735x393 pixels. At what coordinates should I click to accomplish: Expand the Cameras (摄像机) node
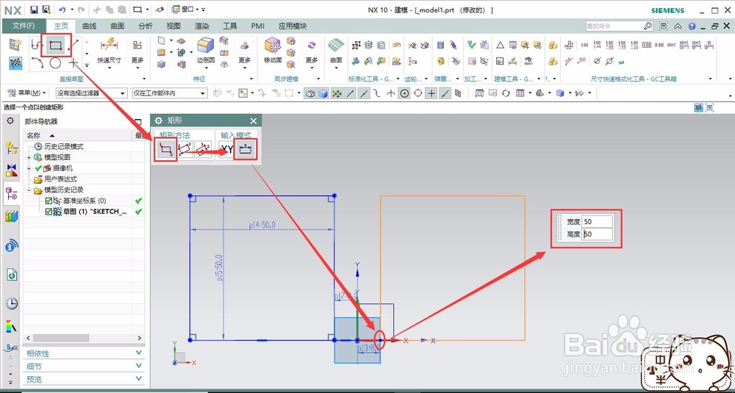click(29, 168)
